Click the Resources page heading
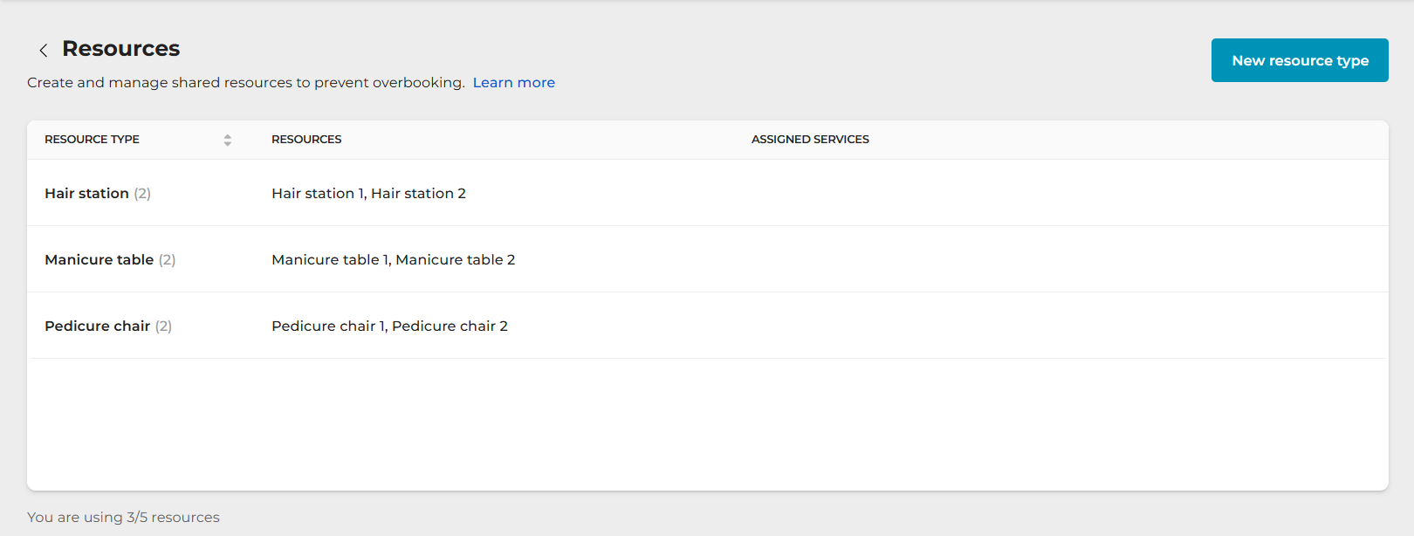This screenshot has height=536, width=1414. (120, 49)
